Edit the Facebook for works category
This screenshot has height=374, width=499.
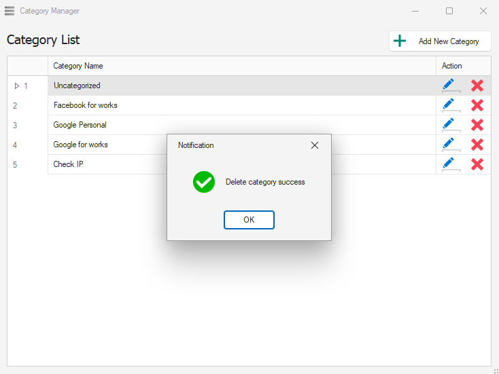click(449, 105)
